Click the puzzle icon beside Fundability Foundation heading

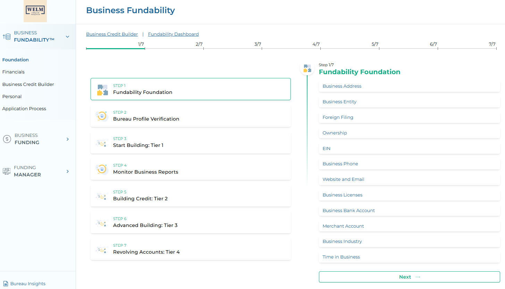tap(307, 68)
